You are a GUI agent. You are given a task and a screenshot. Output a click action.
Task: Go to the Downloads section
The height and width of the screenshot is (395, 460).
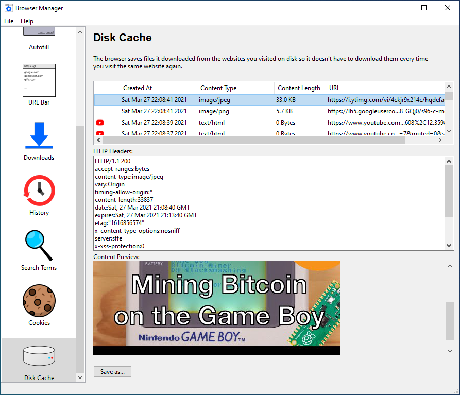[39, 141]
